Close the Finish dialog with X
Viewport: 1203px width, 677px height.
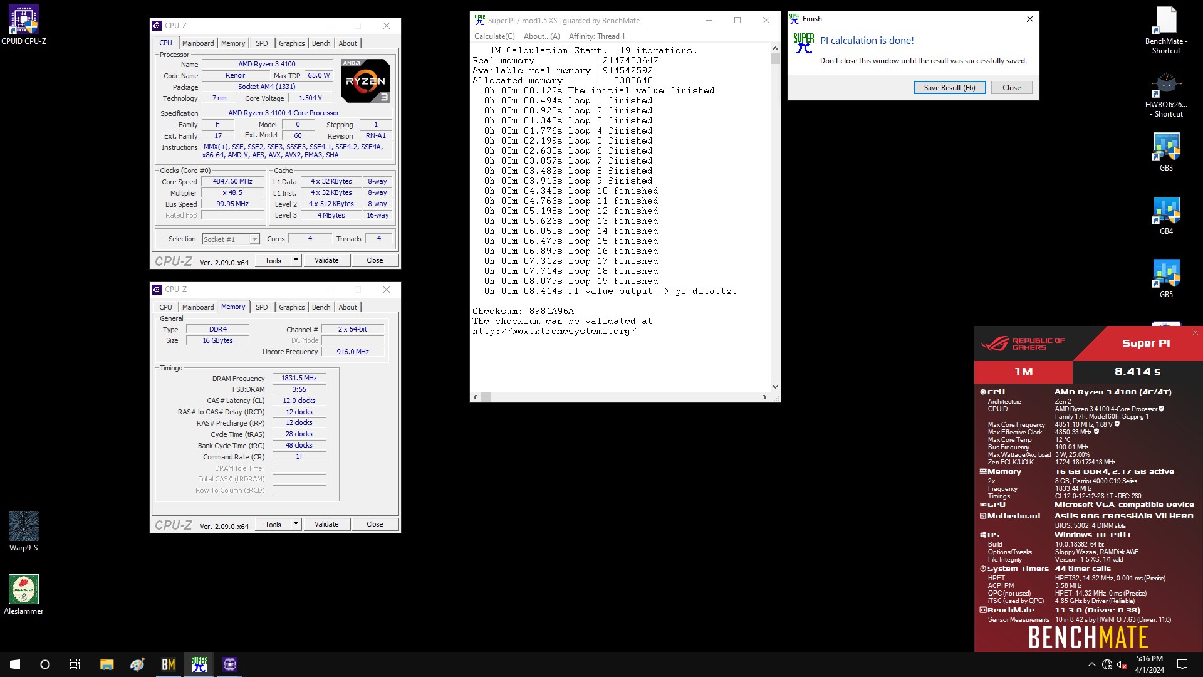[1029, 19]
